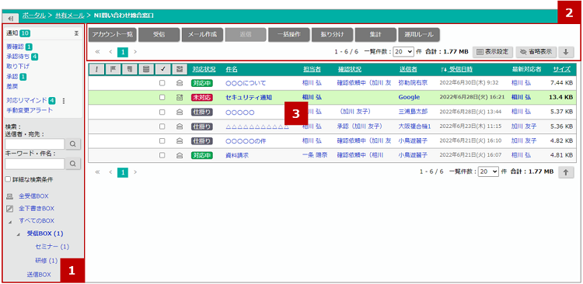Click the flag column header icon
This screenshot has height=284, width=583.
(113, 69)
